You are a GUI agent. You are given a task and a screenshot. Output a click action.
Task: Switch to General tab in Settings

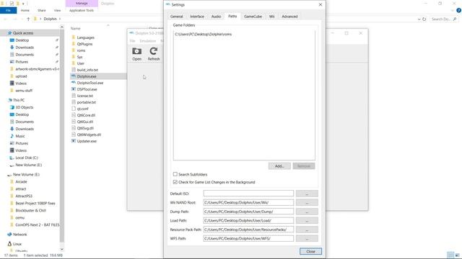(x=176, y=17)
